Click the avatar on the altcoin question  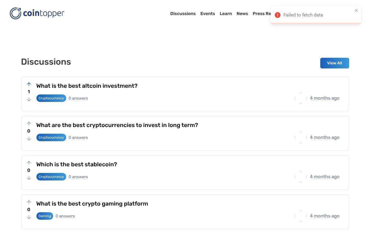coord(301,98)
